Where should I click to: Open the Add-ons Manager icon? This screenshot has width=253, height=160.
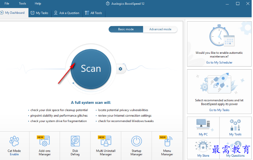coord(45,141)
